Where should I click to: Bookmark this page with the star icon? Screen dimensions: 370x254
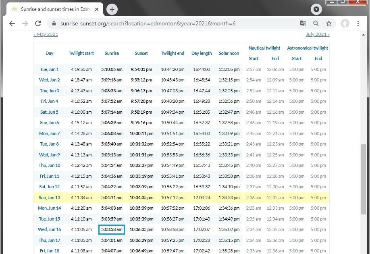pyautogui.click(x=329, y=23)
